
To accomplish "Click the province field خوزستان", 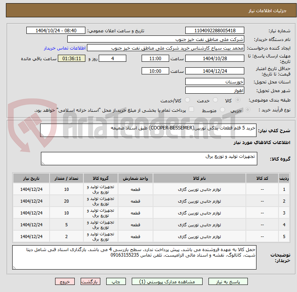I will [215, 82].
